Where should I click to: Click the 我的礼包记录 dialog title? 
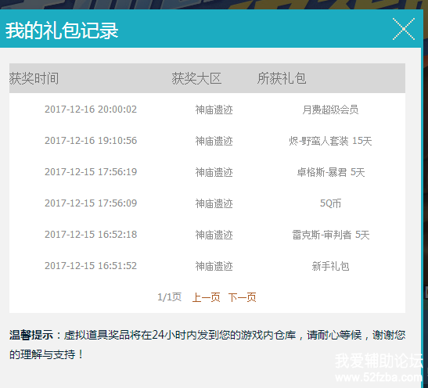coord(62,31)
